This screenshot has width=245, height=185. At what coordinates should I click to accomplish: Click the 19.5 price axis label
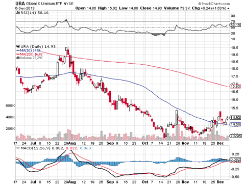tap(235, 48)
